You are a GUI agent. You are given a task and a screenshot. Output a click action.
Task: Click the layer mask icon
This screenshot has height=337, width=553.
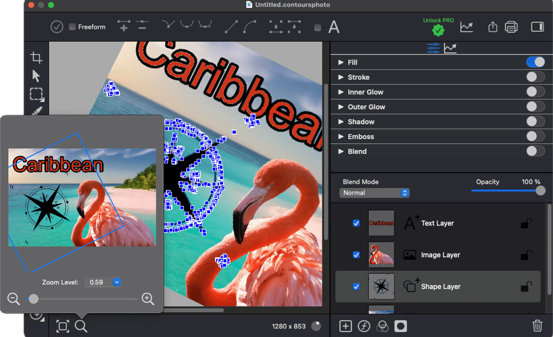point(400,326)
